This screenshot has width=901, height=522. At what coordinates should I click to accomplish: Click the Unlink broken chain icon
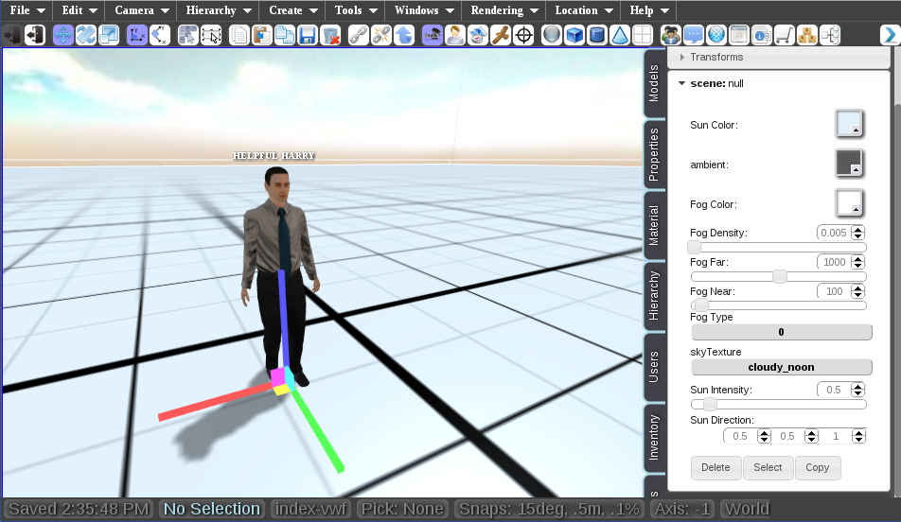pyautogui.click(x=381, y=35)
